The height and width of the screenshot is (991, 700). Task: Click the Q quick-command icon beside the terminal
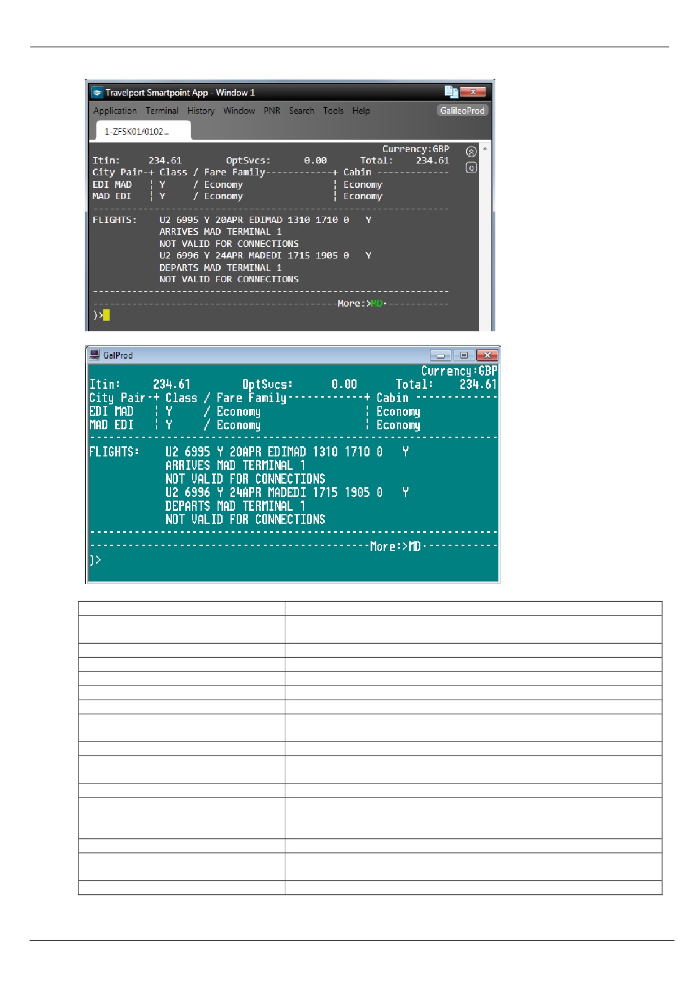471,168
